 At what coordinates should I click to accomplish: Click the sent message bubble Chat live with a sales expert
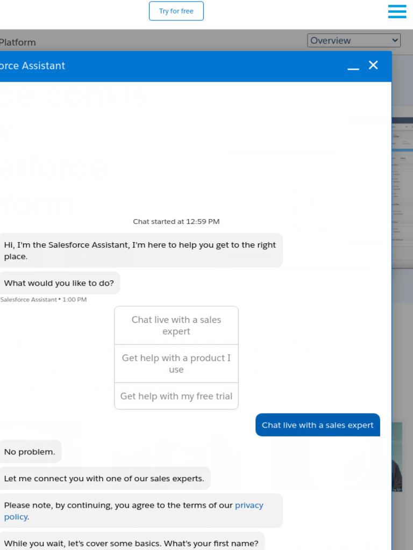318,425
